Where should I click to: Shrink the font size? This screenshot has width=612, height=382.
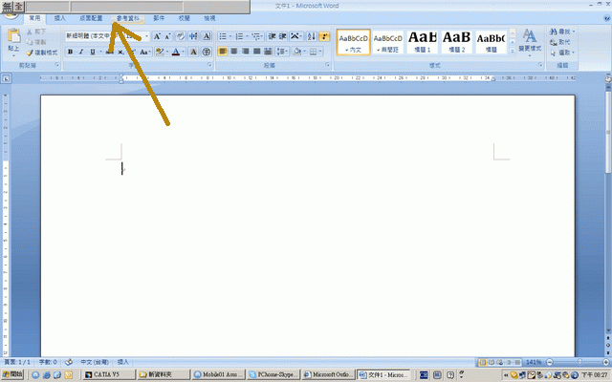(x=167, y=36)
